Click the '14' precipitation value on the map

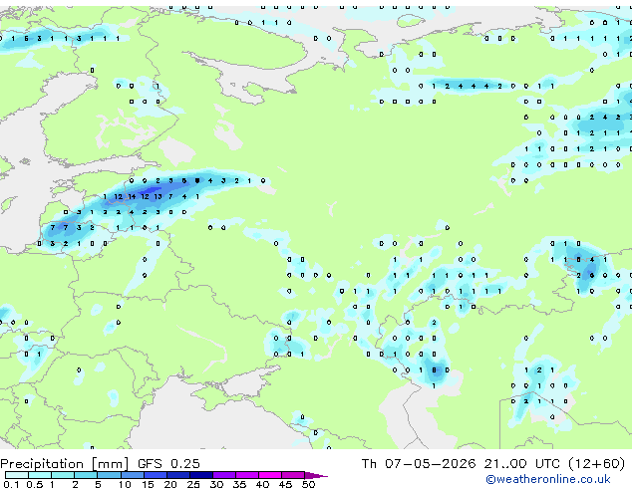click(x=132, y=196)
